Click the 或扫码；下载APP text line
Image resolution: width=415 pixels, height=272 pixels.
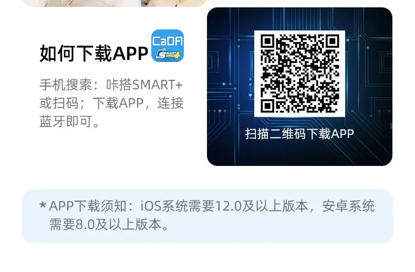[91, 103]
